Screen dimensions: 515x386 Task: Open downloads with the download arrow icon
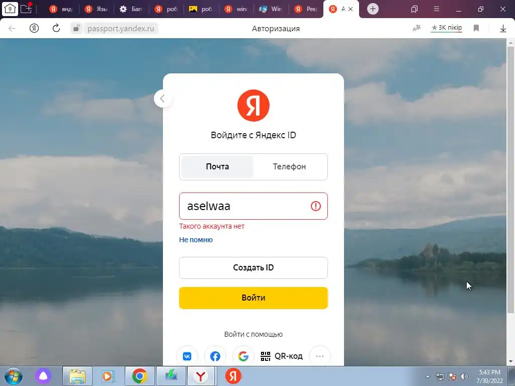[x=503, y=29]
